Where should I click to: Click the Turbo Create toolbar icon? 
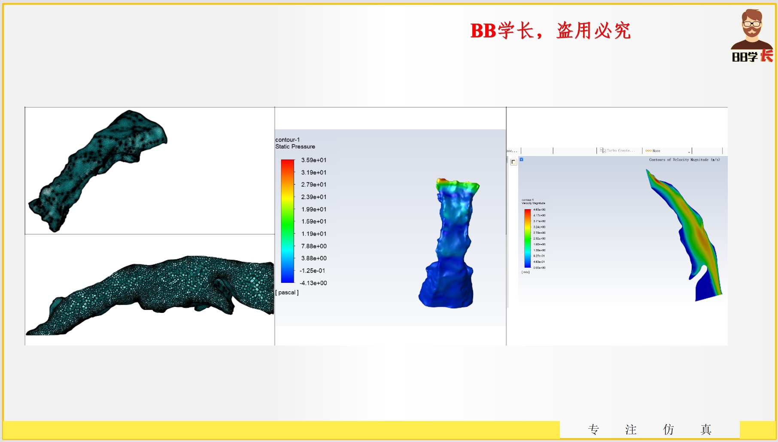603,151
